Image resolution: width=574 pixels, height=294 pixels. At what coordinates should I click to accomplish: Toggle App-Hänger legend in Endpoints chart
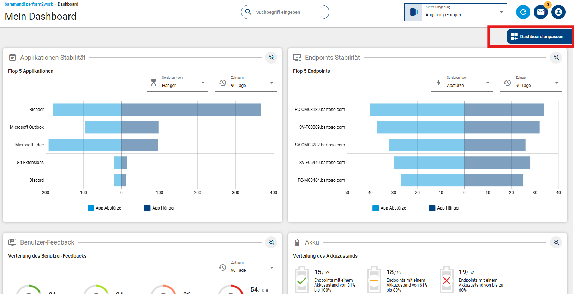pyautogui.click(x=444, y=208)
